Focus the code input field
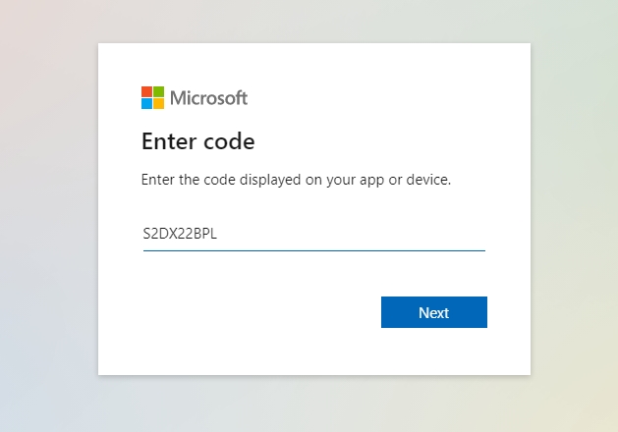The width and height of the screenshot is (618, 432). point(314,234)
